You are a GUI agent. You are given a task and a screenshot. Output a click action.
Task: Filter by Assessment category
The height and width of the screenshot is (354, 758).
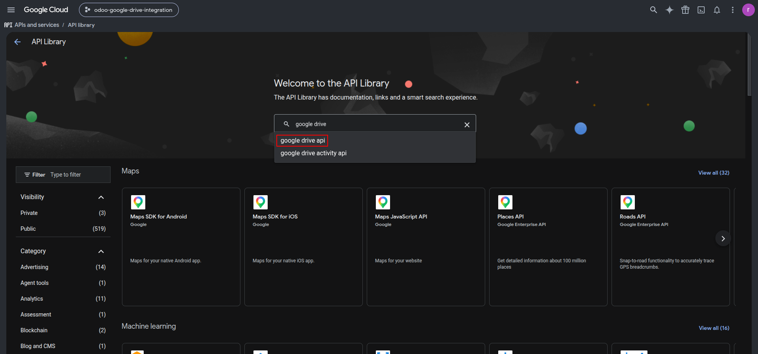pyautogui.click(x=63, y=314)
